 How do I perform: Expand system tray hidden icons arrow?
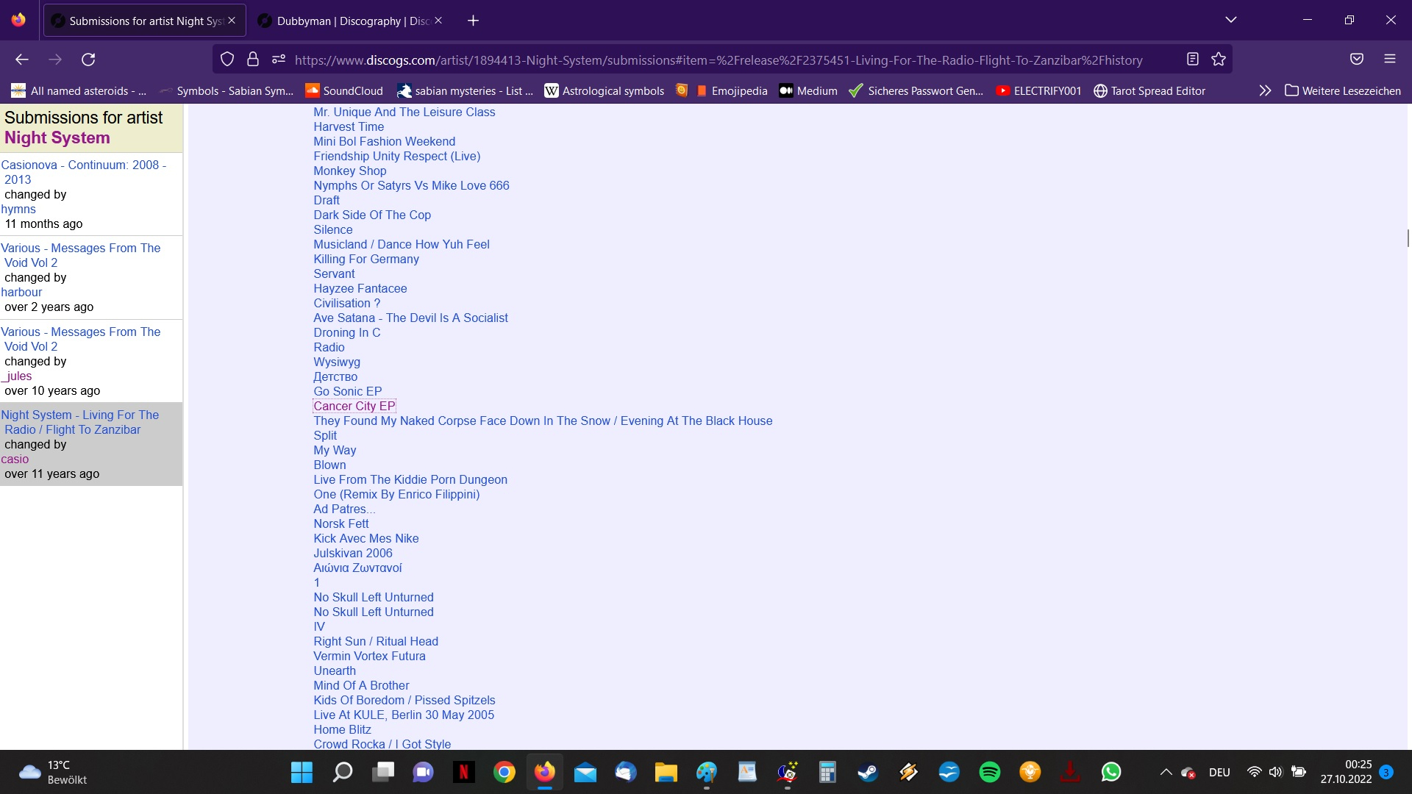tap(1166, 772)
